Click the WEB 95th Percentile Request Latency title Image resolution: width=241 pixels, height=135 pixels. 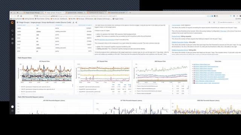(x=208, y=100)
